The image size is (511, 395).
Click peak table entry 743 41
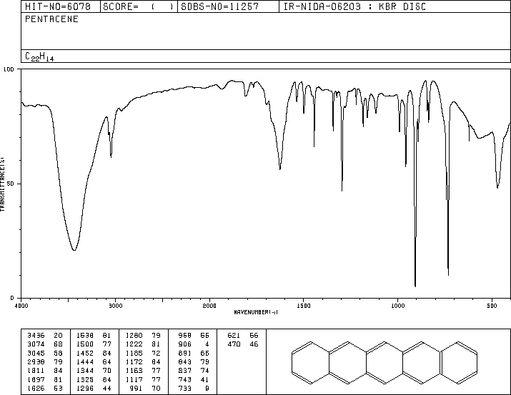point(194,379)
